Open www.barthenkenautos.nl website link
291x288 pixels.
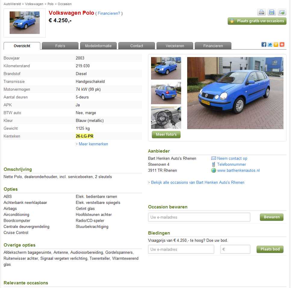(238, 170)
